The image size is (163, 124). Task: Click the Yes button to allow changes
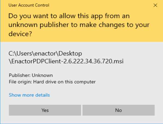coord(45,110)
